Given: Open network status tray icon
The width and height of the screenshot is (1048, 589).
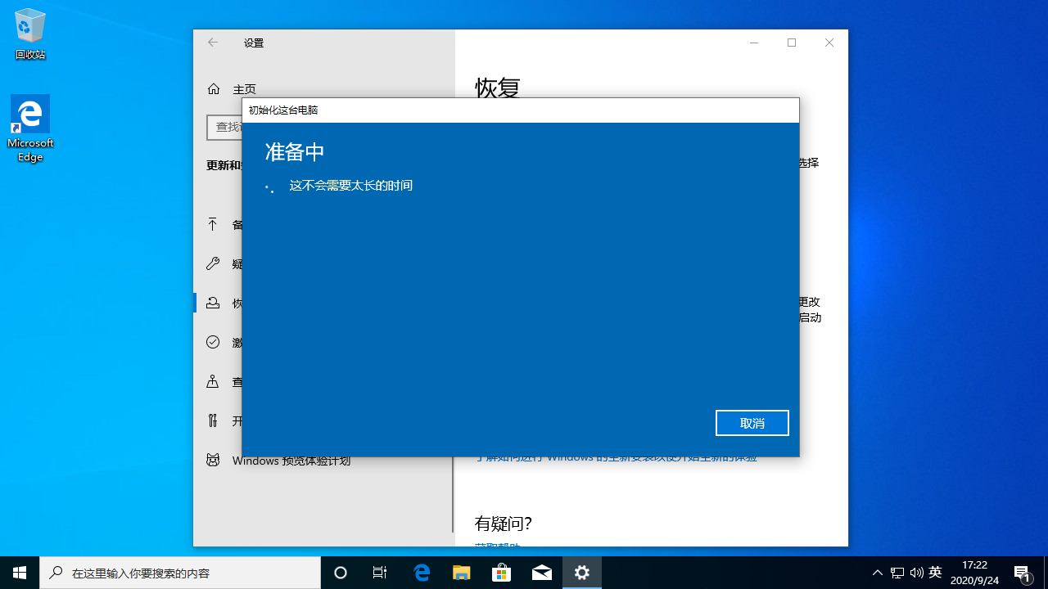Looking at the screenshot, I should click(897, 573).
